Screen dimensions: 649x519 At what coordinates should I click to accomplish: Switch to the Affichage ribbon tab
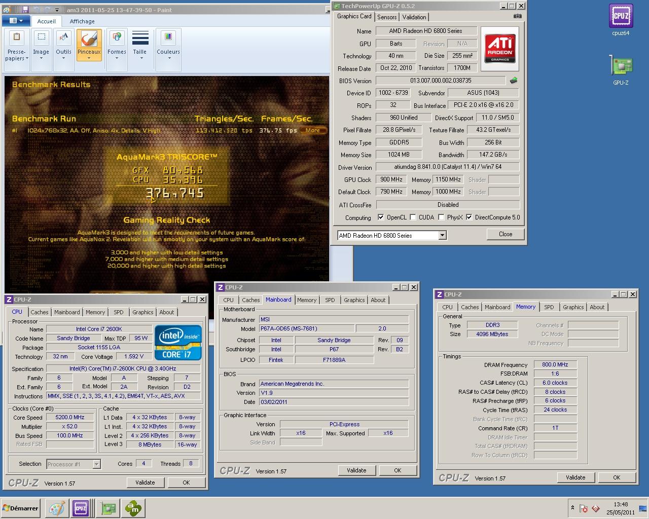[82, 21]
